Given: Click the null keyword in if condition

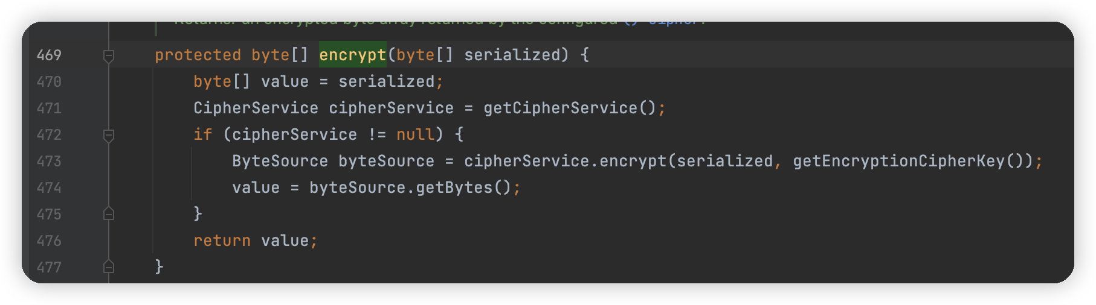Looking at the screenshot, I should [415, 135].
